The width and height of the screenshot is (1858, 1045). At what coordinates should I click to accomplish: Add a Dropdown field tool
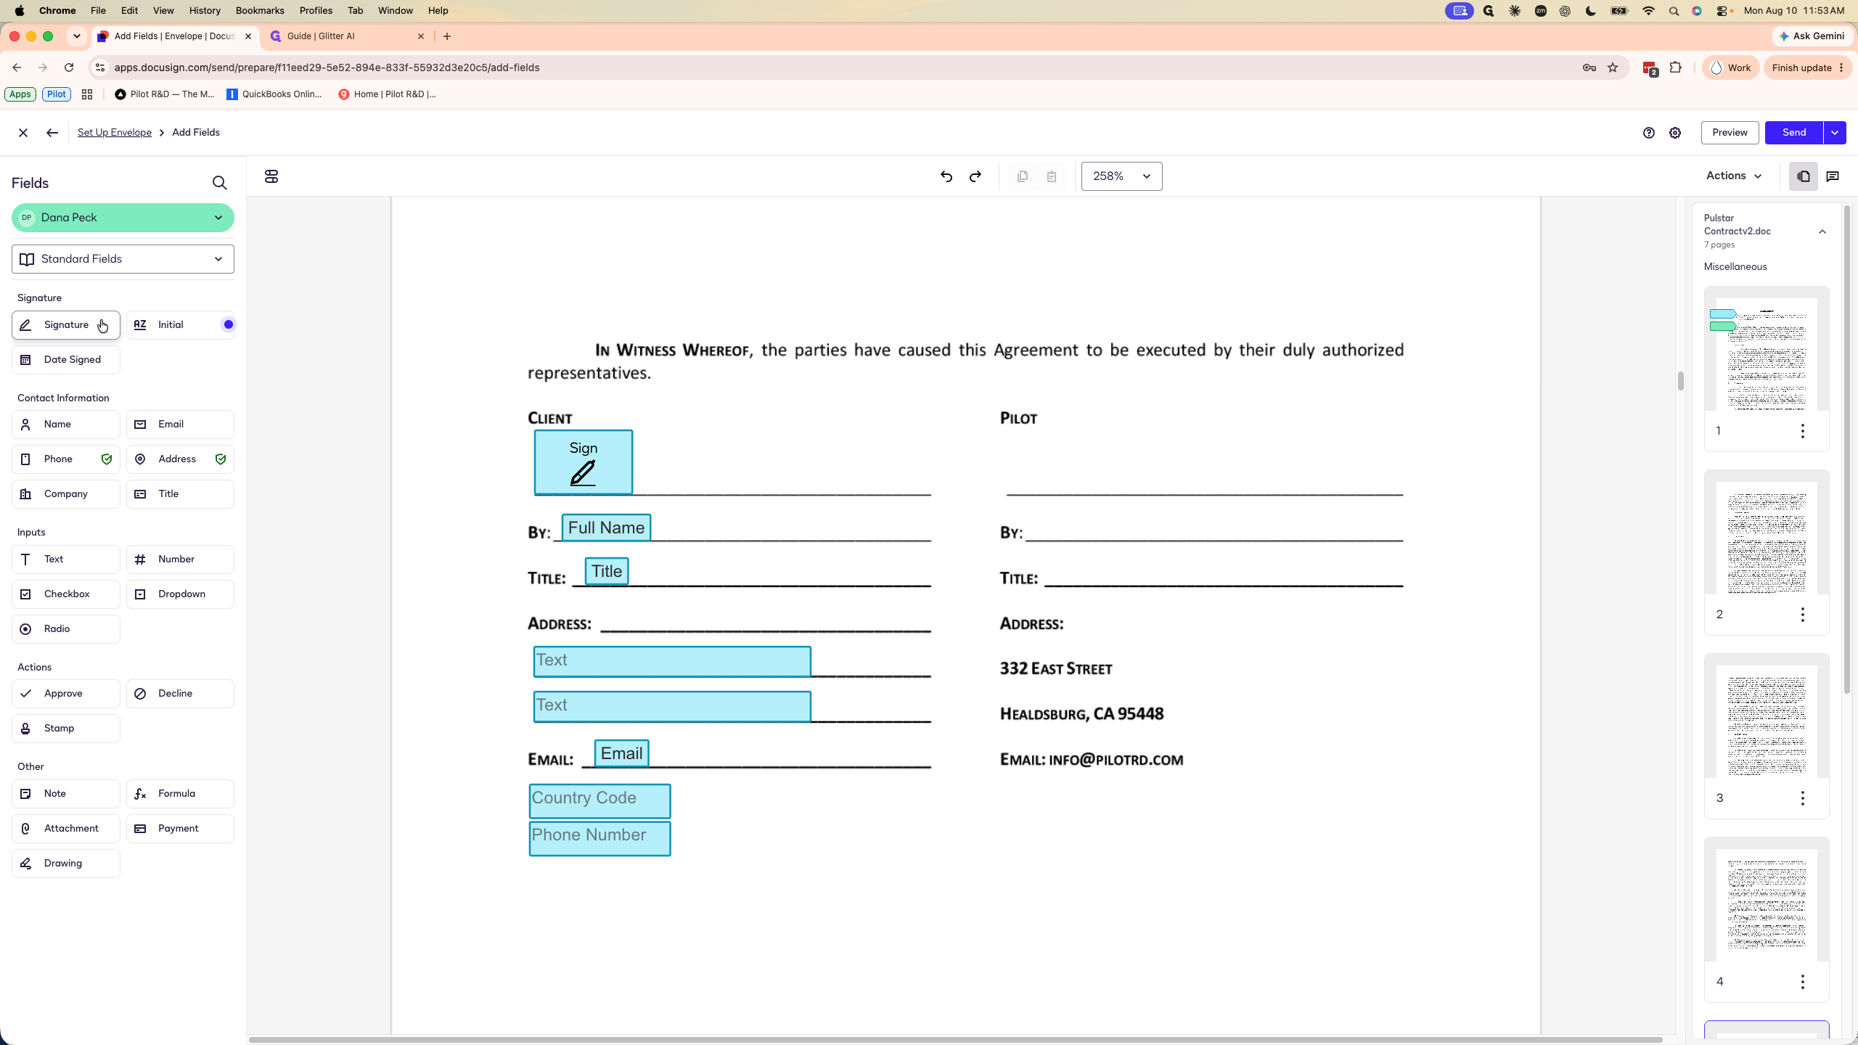(180, 594)
